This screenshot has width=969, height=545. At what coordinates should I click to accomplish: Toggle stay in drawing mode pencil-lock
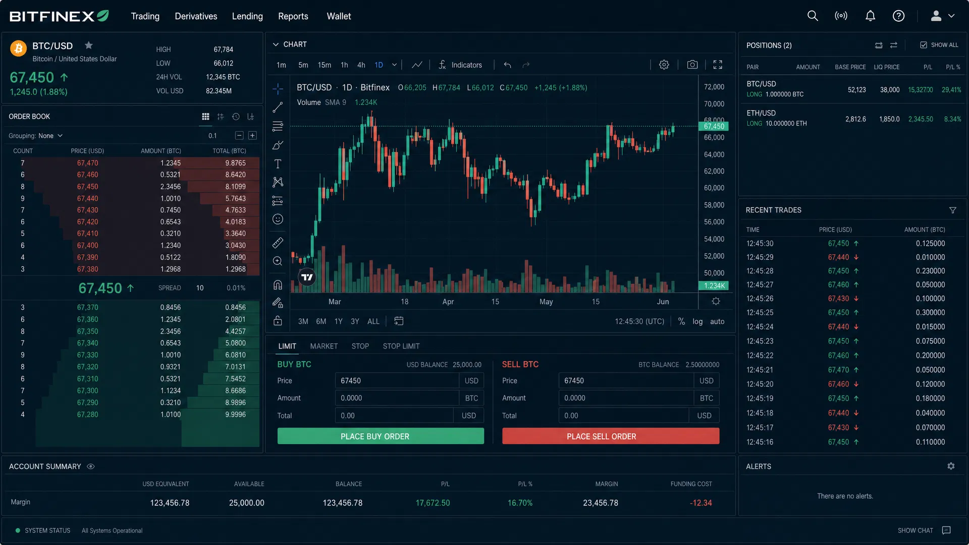[278, 303]
